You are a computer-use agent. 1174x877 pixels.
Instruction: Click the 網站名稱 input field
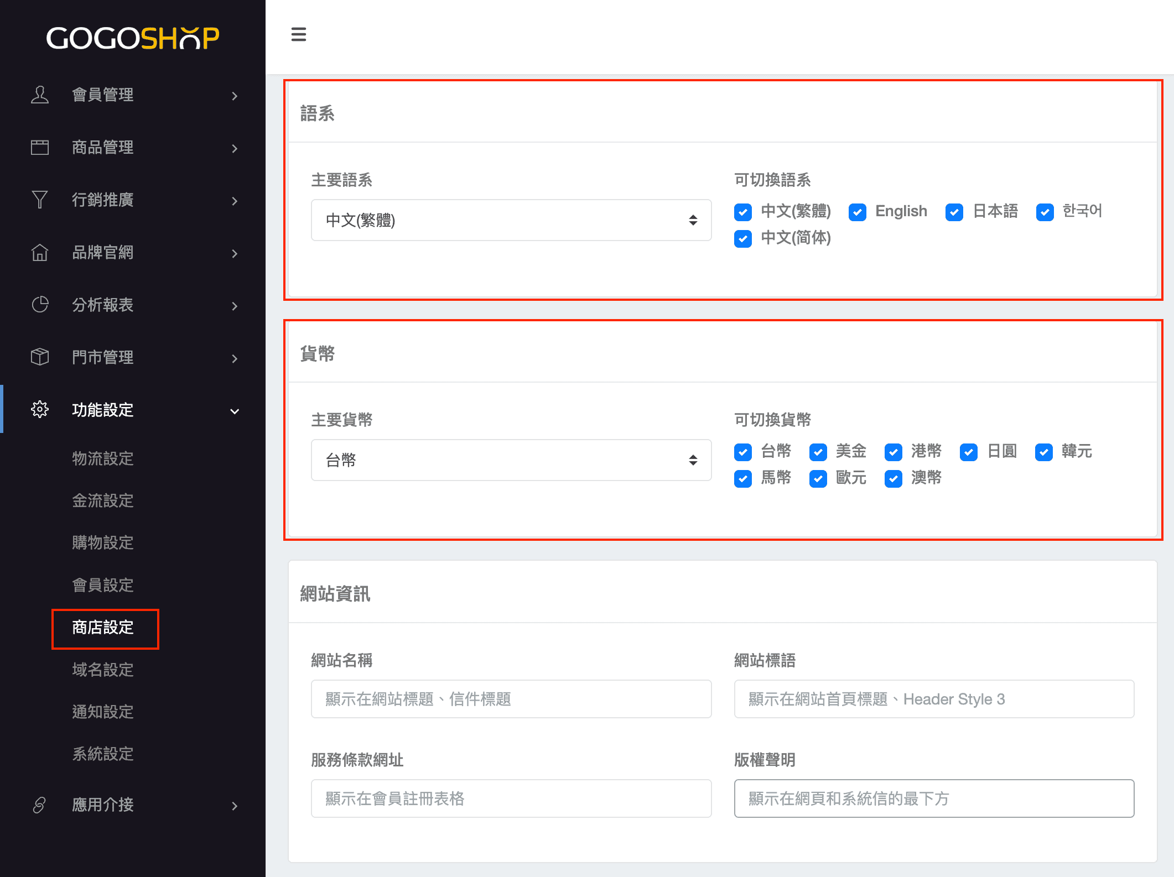tap(511, 699)
